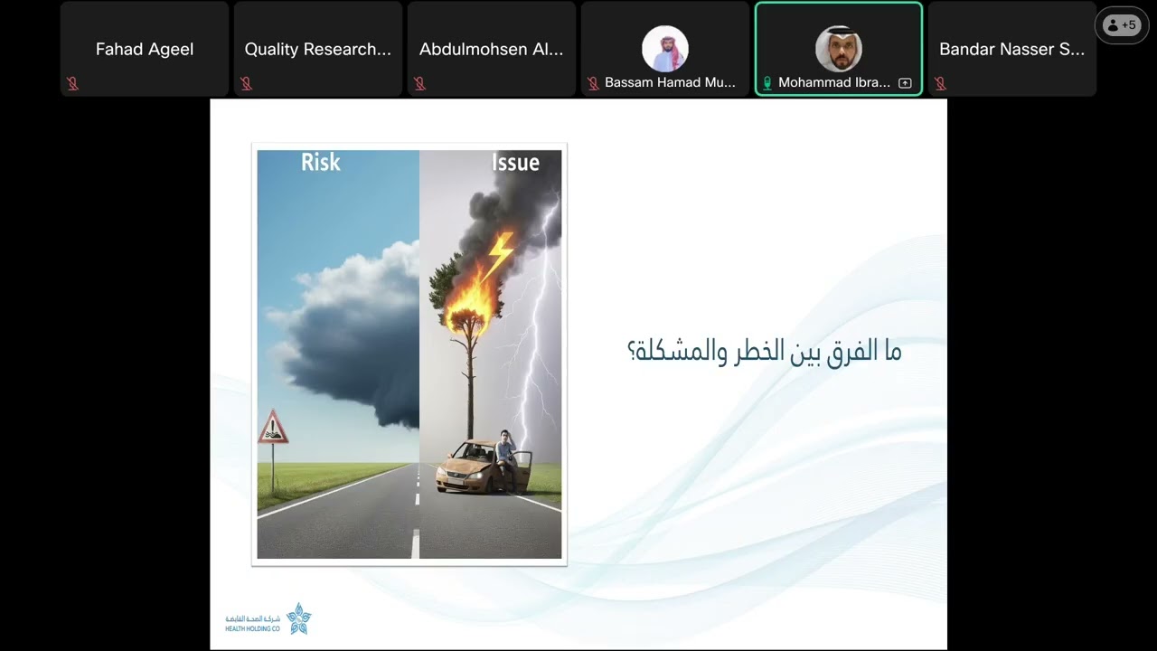Click Abdulmohsen's muted microphone icon
The width and height of the screenshot is (1157, 651).
419,83
